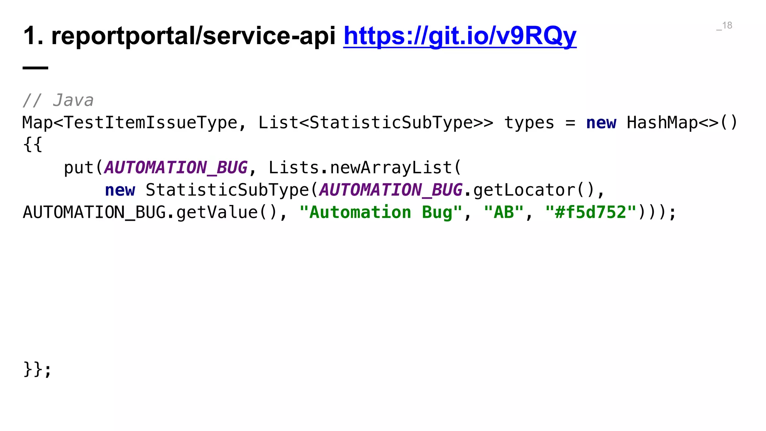766x431 pixels.
Task: Click the closing '}};' text
Action: (x=37, y=370)
